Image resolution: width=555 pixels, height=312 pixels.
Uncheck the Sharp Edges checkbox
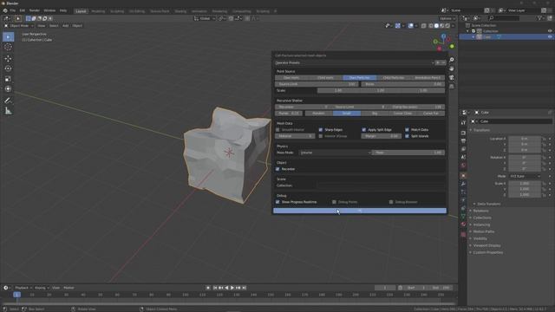[x=321, y=130]
